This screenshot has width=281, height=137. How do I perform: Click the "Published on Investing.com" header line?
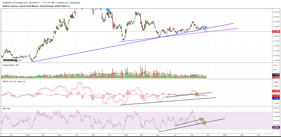pos(41,3)
